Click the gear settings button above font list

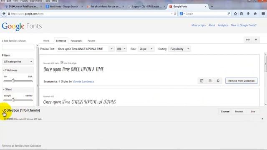(x=256, y=40)
